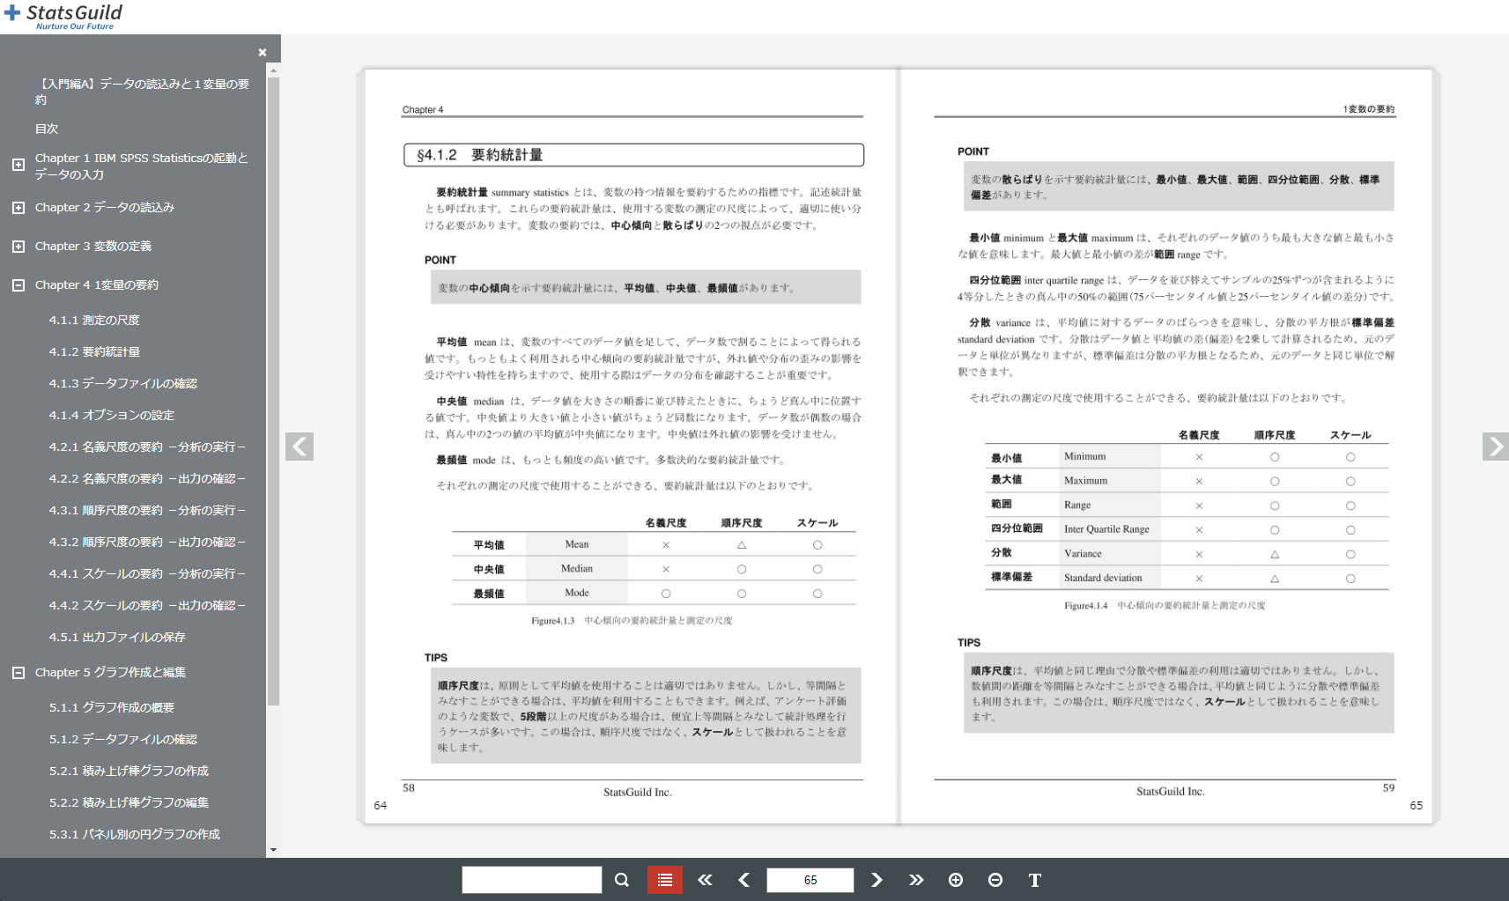Select 4.1.2 要約統計量 in the sidebar
The image size is (1509, 901).
pyautogui.click(x=95, y=351)
